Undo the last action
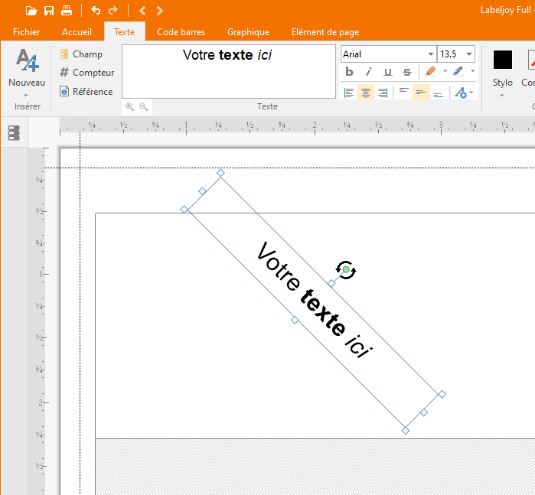 coord(96,10)
